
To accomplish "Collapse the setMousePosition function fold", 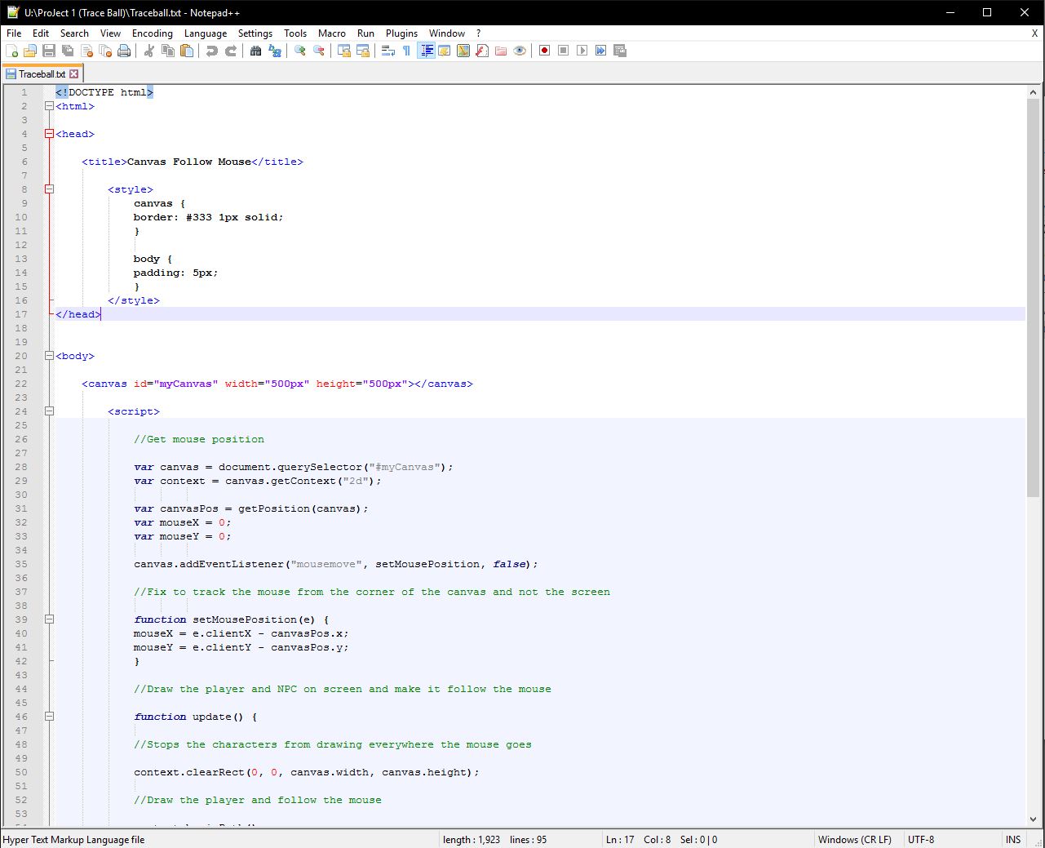I will (49, 619).
